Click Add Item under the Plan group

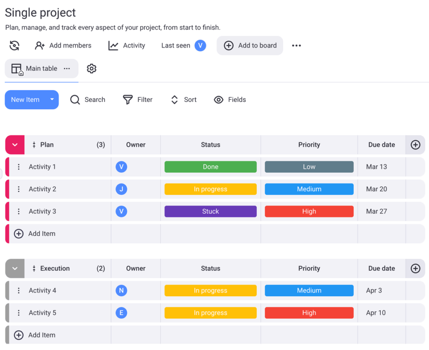click(36, 233)
